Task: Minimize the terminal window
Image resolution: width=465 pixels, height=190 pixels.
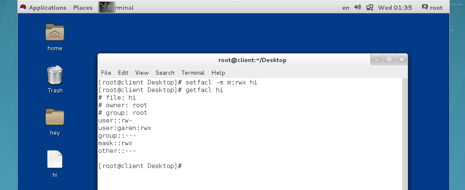Action: click(x=376, y=60)
